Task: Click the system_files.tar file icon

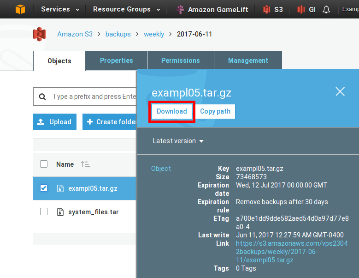Action: (59, 212)
